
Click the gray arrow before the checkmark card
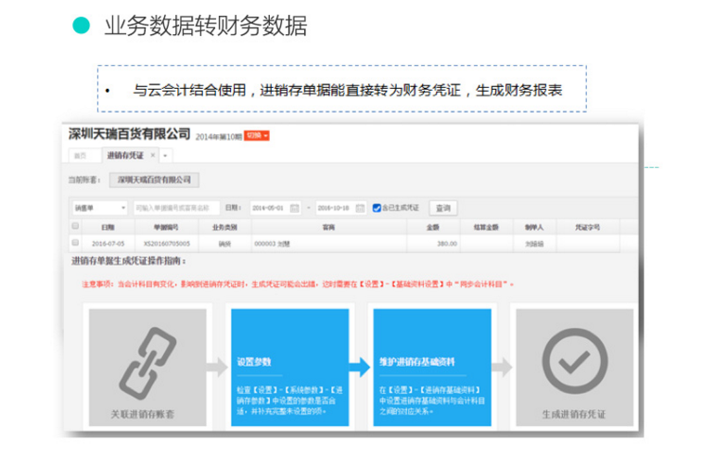click(502, 367)
